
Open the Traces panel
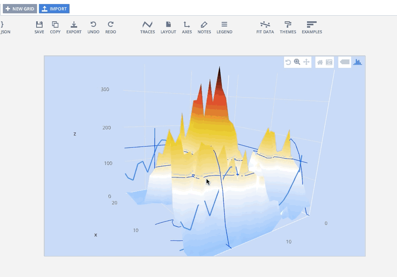[147, 26]
